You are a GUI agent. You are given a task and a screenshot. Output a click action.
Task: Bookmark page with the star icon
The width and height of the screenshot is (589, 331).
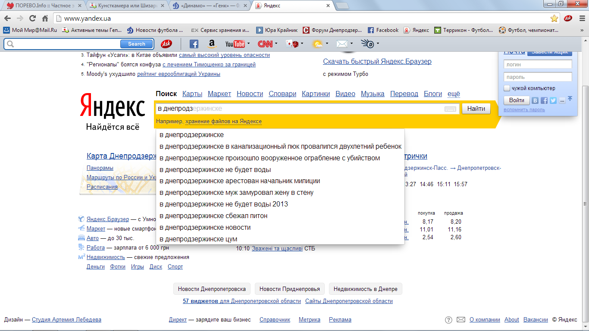pos(554,19)
